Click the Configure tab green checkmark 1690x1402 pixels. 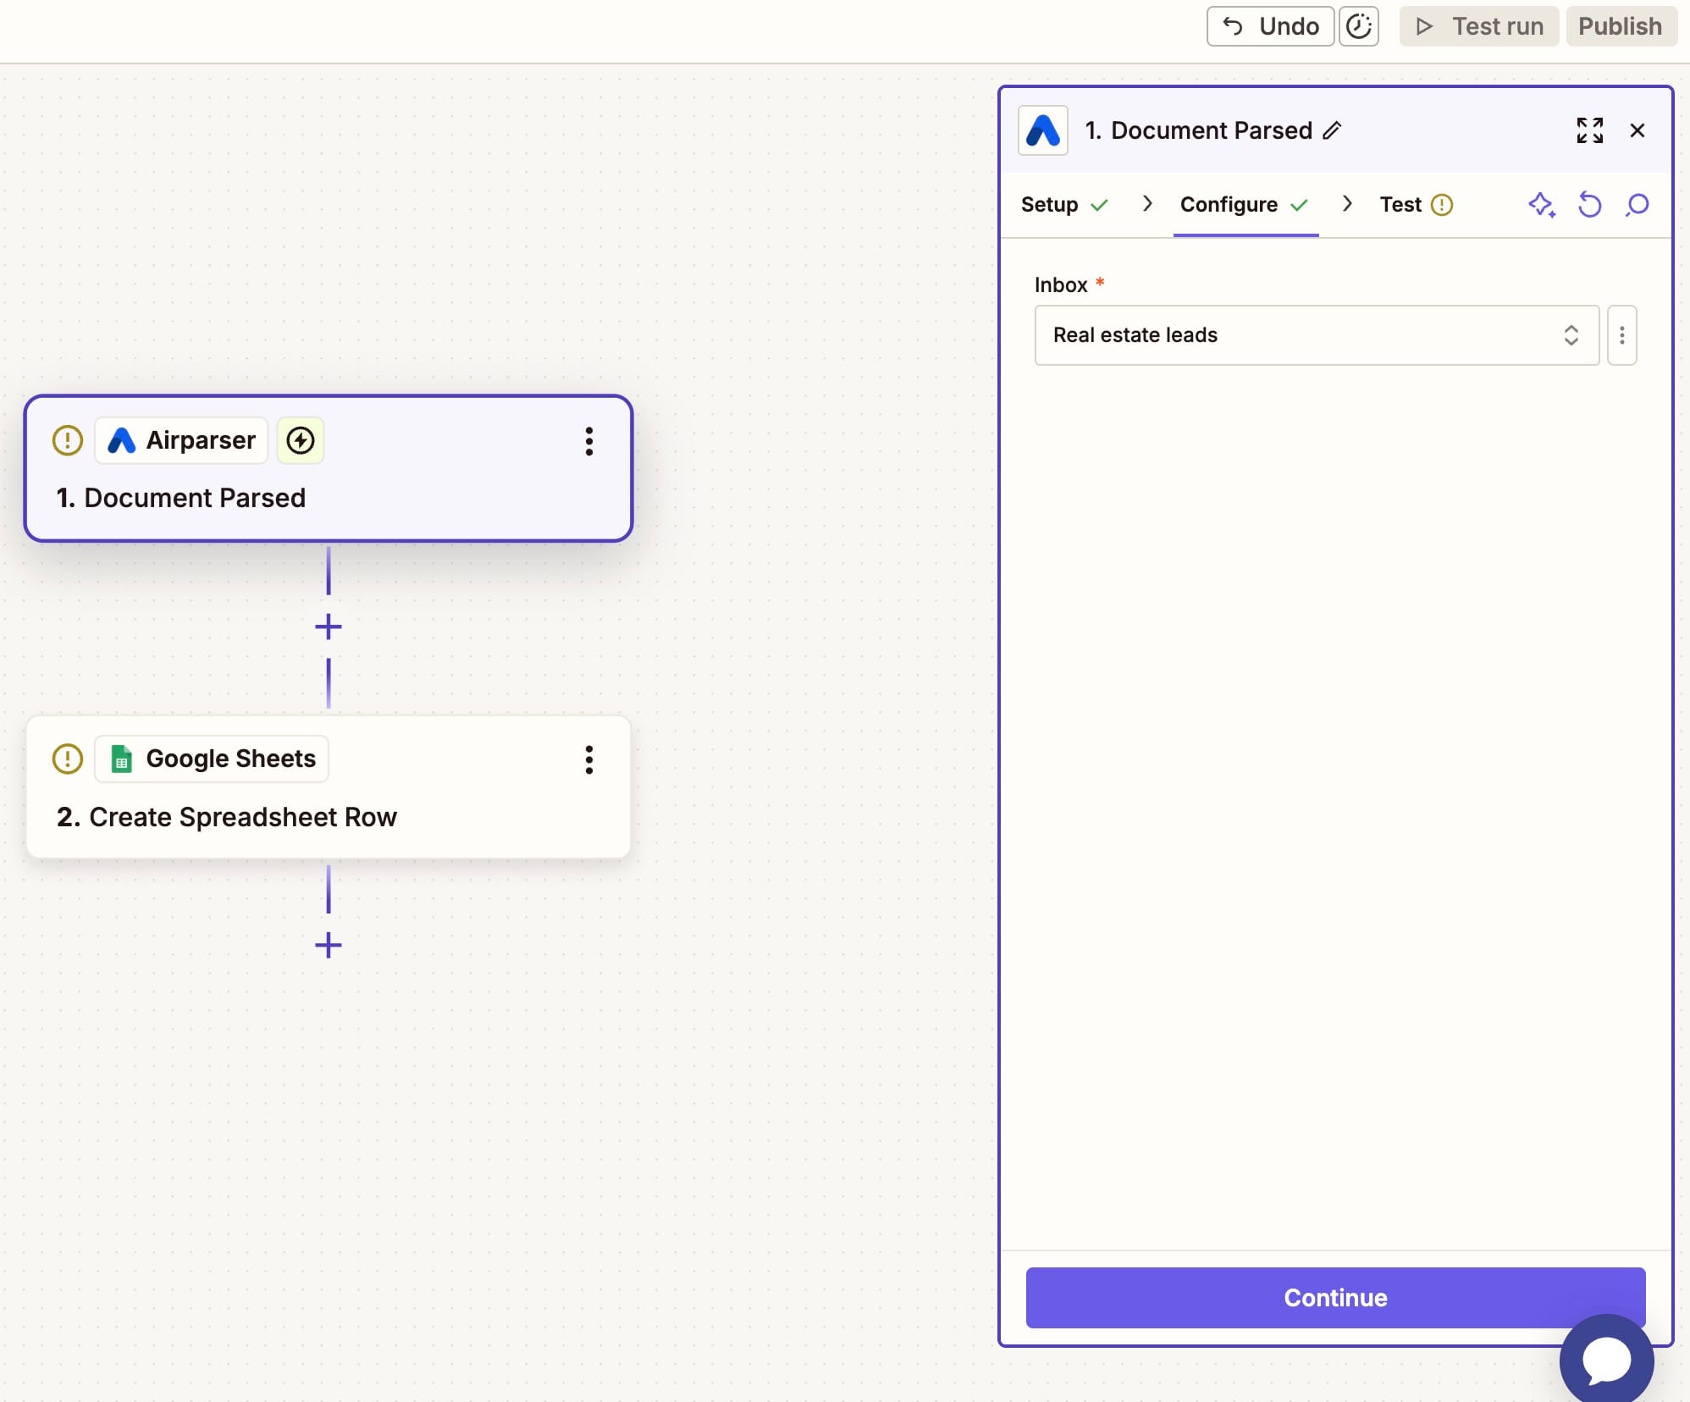pos(1299,205)
